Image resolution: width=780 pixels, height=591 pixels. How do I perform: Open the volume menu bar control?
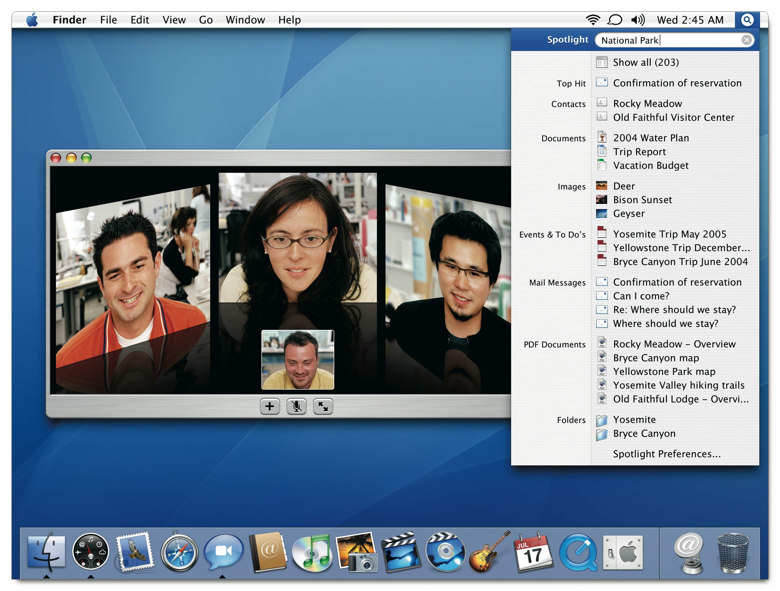(638, 20)
